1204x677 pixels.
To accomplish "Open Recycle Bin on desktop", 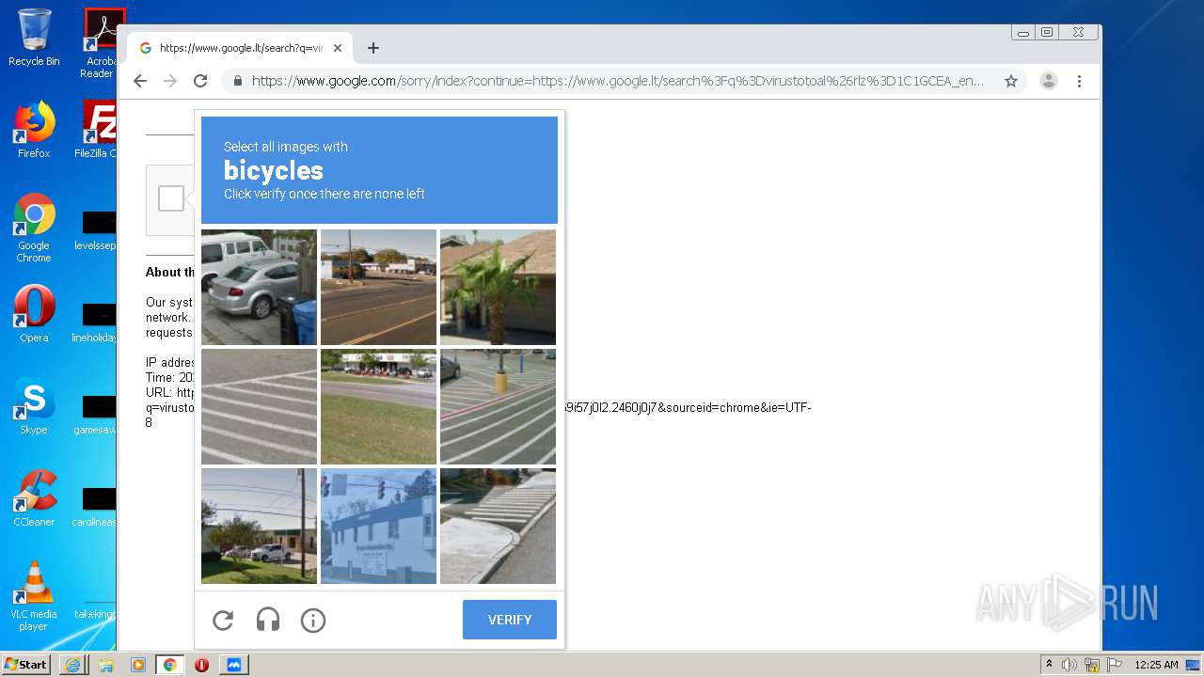I will (x=34, y=38).
